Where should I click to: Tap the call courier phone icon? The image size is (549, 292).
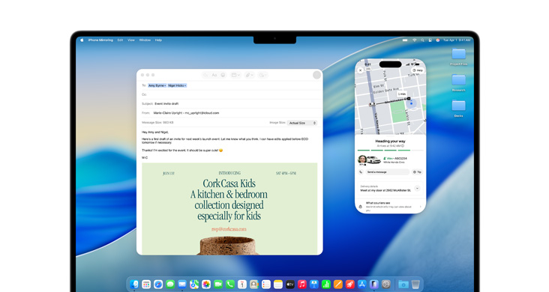[361, 172]
